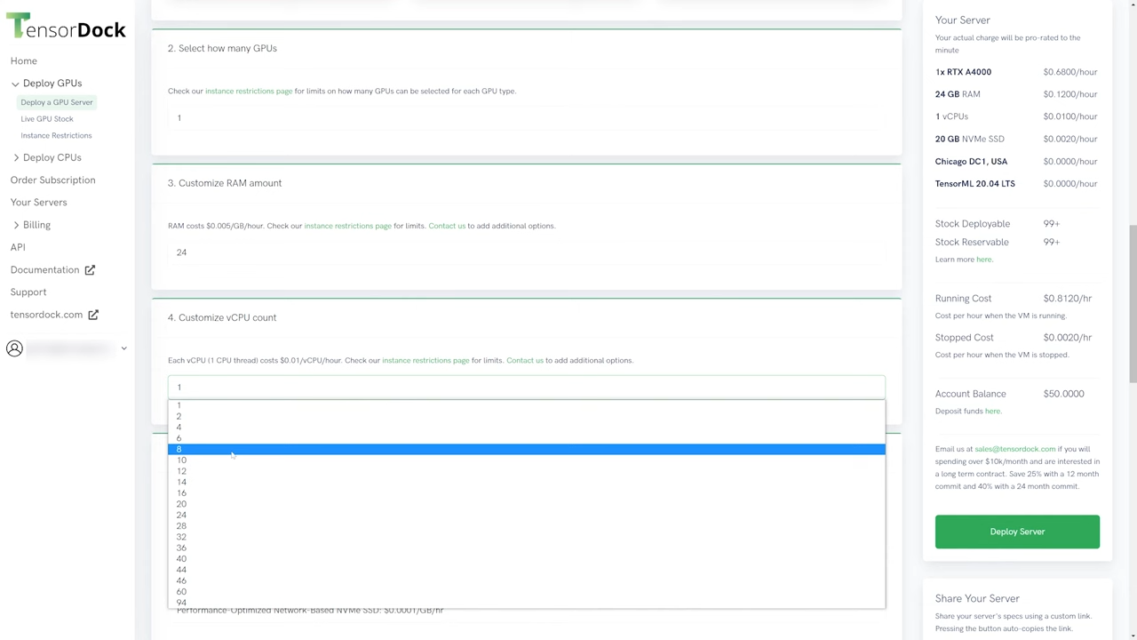Click the page vertical scrollbar thumb
The image size is (1137, 640).
[1132, 303]
